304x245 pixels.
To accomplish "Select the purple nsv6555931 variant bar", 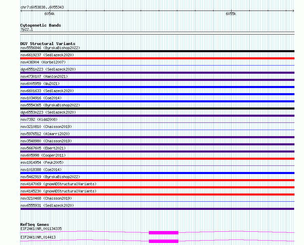I will point(157,209).
